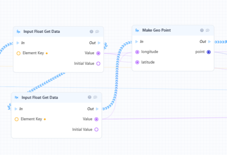Screen dimensions: 227x155
Task: Click Initial Value pin on lower node
Action: tap(97, 129)
